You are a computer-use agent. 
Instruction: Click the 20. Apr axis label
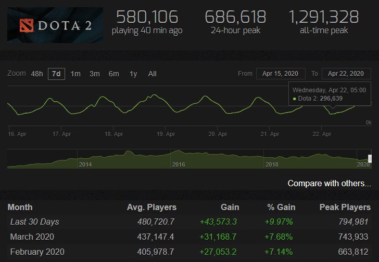[x=218, y=134]
